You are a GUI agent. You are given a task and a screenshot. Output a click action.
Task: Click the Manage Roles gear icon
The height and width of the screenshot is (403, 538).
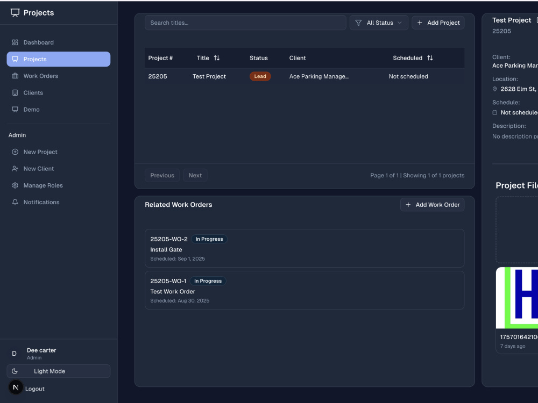coord(15,185)
